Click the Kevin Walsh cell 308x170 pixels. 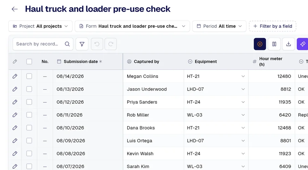[x=154, y=154]
